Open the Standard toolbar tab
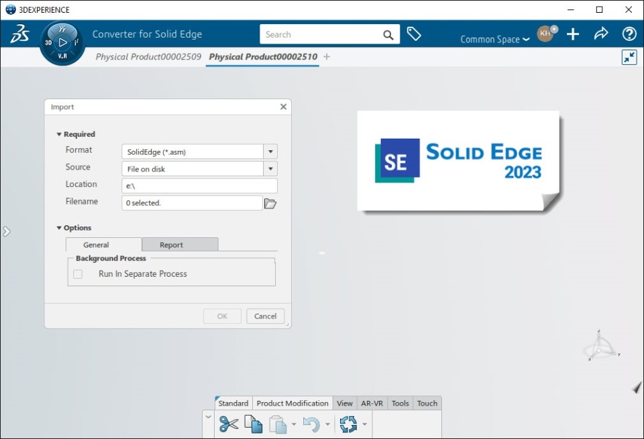This screenshot has height=439, width=644. 233,403
